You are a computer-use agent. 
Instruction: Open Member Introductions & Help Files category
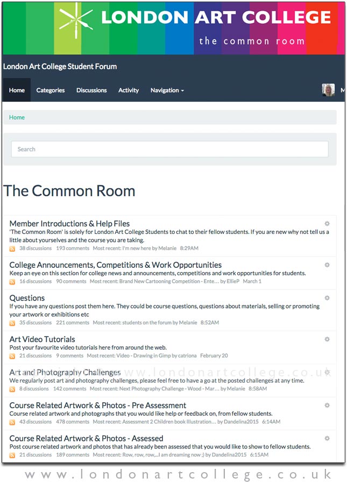(69, 223)
